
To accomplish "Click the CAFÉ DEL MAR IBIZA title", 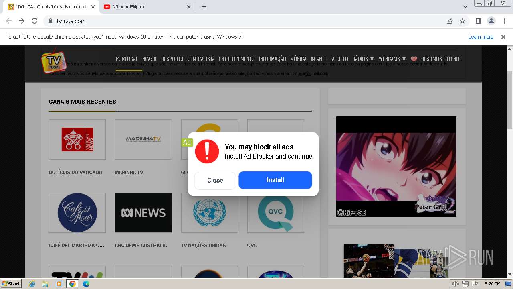I will tap(76, 245).
